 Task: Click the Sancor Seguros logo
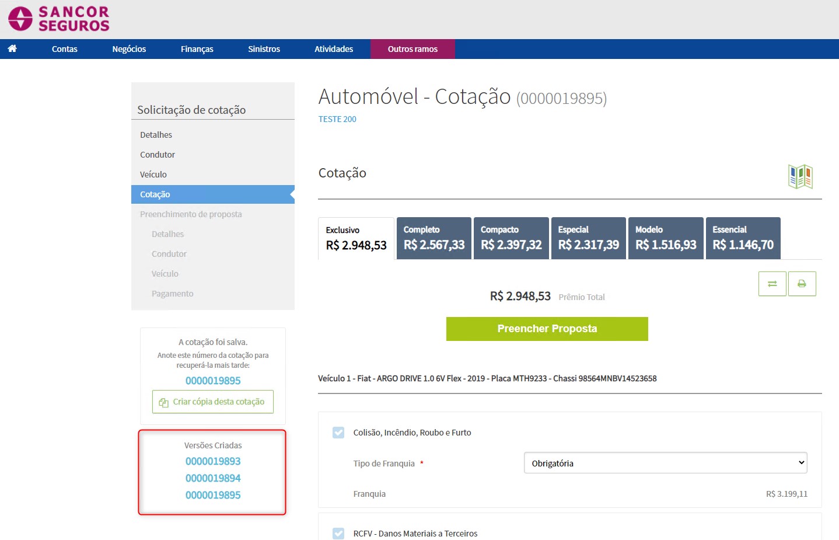[x=59, y=19]
